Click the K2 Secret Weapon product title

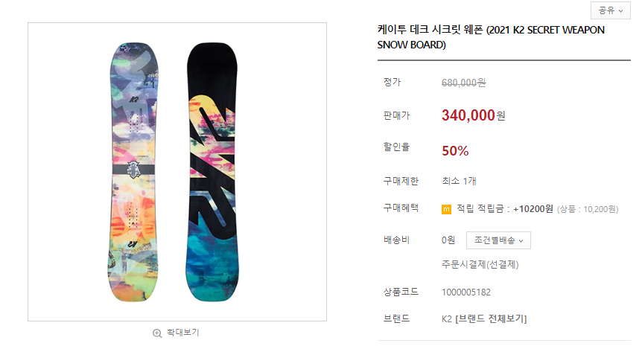491,36
